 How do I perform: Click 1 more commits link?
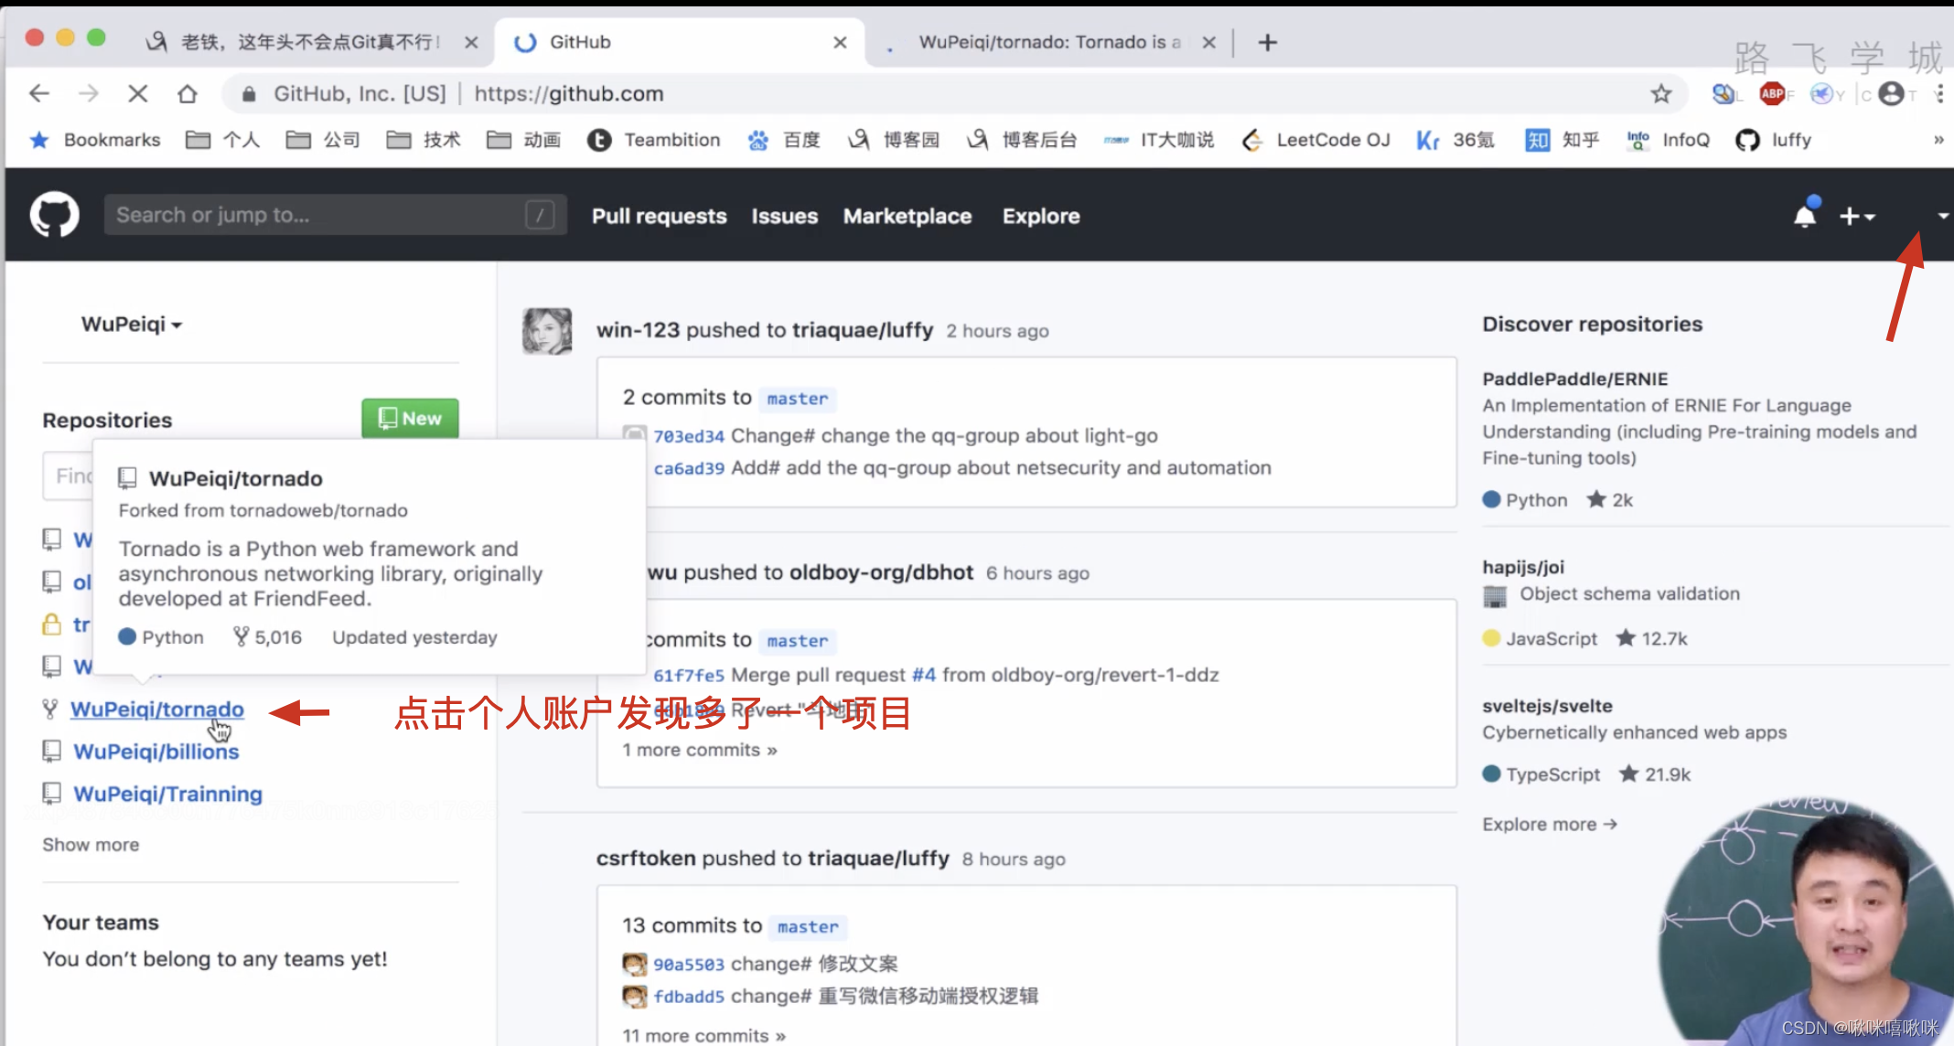tap(700, 750)
